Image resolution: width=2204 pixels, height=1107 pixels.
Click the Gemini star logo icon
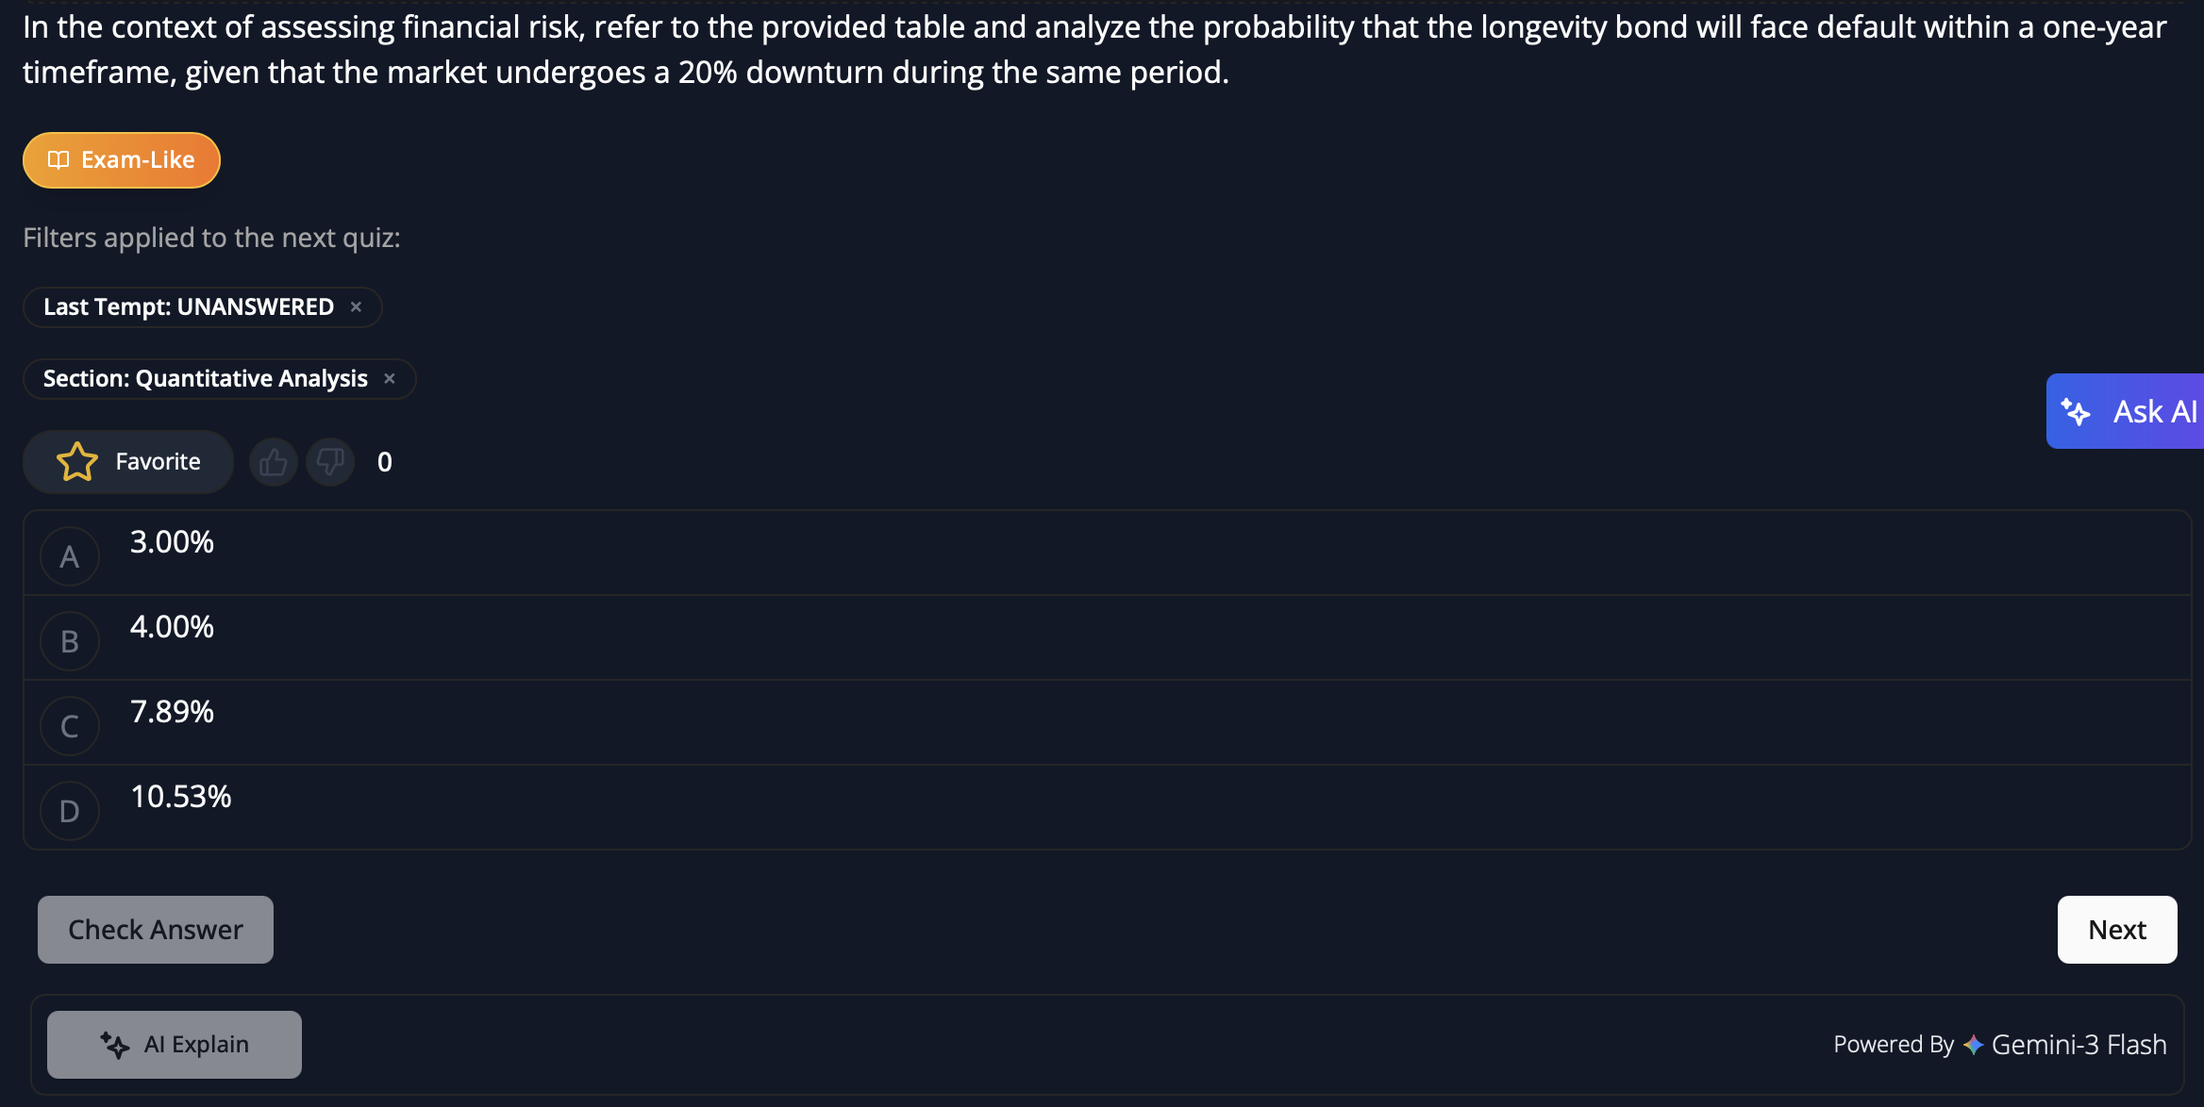[x=1973, y=1045]
